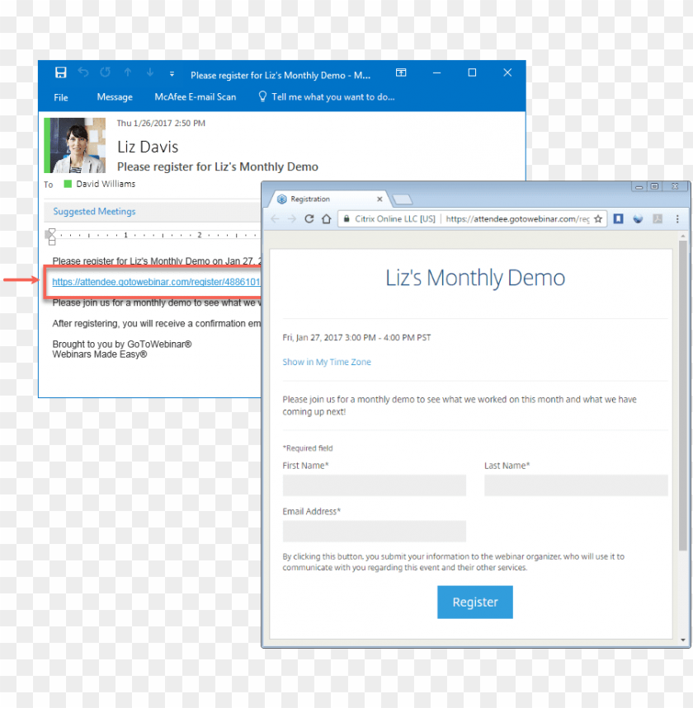Click inside the First Name input field

(x=374, y=485)
